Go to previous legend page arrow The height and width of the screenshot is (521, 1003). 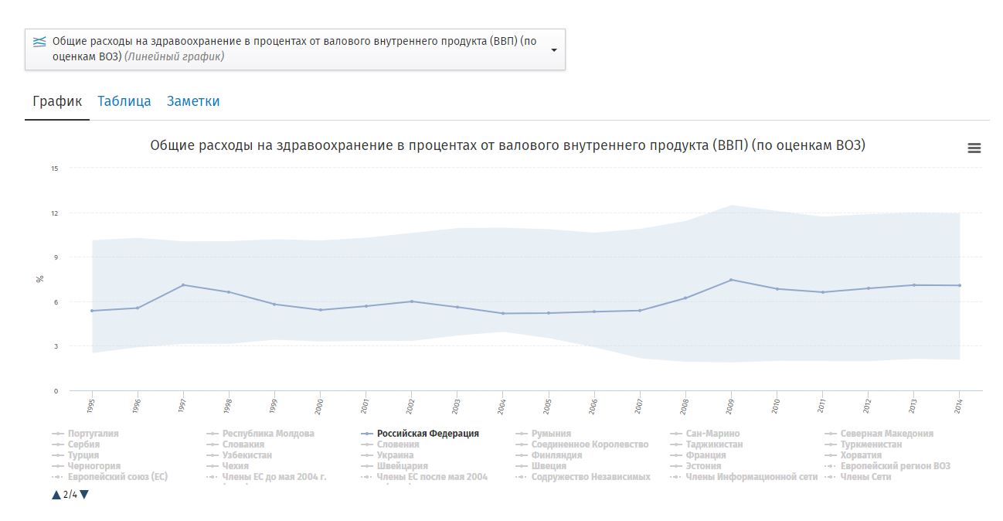point(56,495)
